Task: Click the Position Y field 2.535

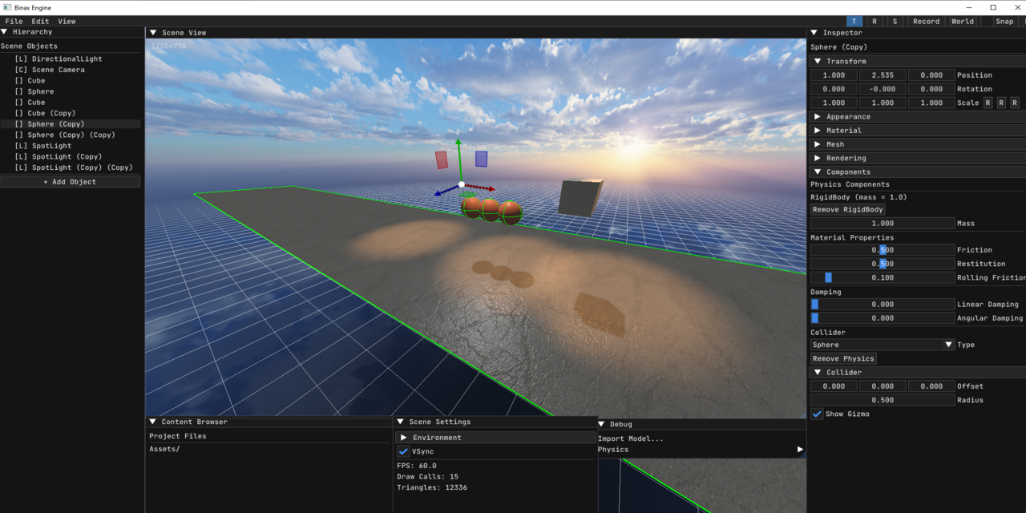Action: tap(883, 75)
